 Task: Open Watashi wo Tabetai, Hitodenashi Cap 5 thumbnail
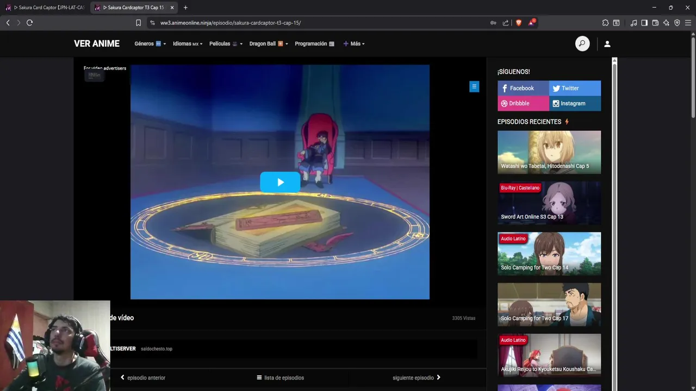pyautogui.click(x=549, y=152)
